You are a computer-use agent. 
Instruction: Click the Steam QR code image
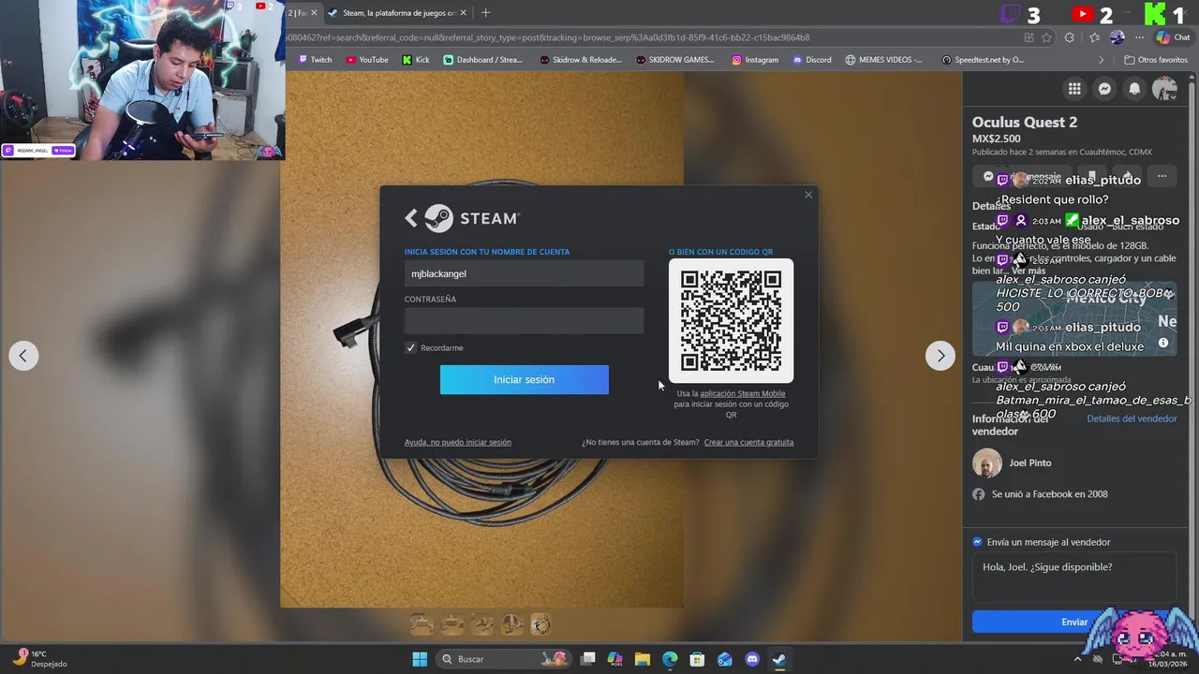tap(731, 320)
